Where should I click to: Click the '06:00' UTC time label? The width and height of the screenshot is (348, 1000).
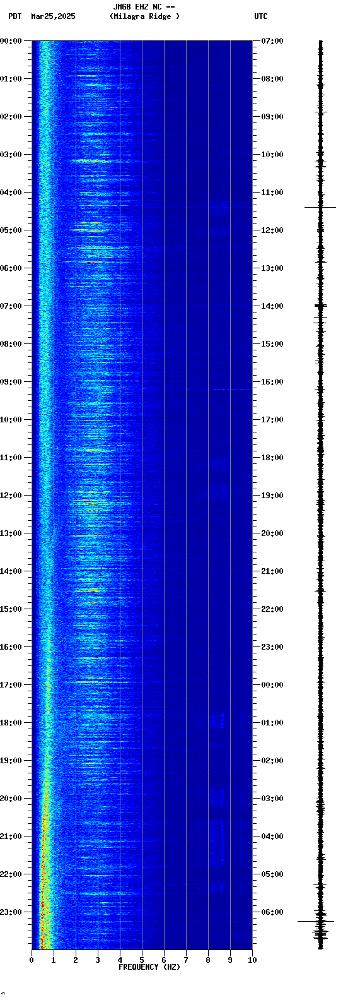[x=272, y=912]
